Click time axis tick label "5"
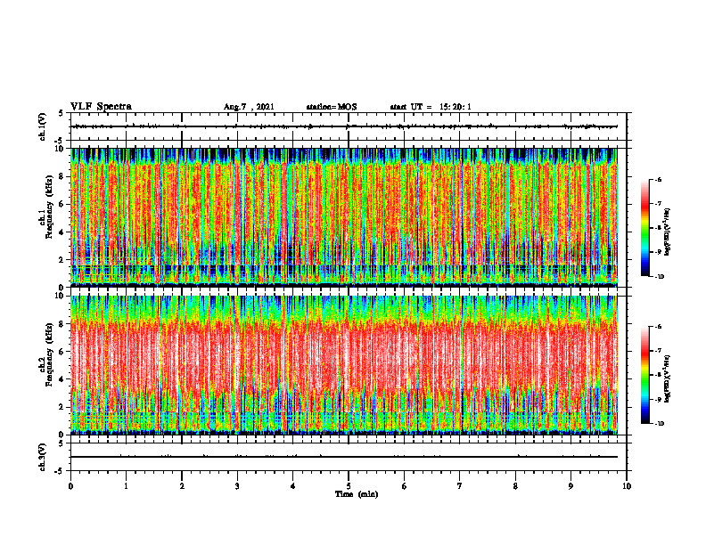Viewport: 706px width, 545px height. click(x=349, y=486)
